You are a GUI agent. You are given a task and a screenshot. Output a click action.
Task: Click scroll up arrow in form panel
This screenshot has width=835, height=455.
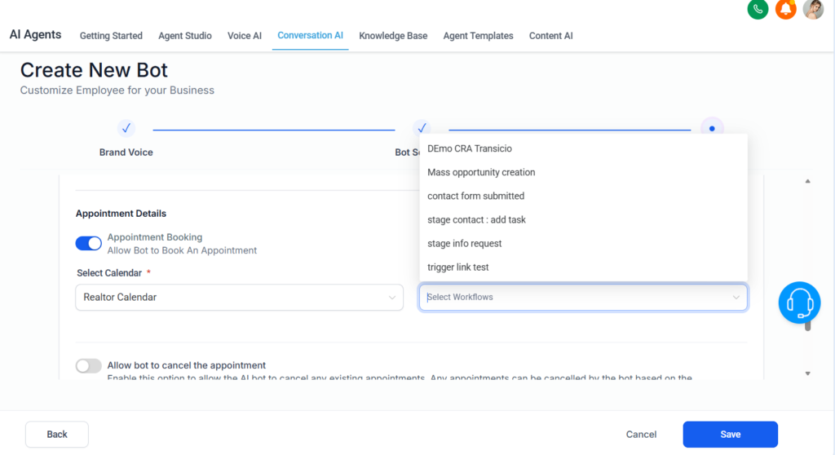point(807,181)
